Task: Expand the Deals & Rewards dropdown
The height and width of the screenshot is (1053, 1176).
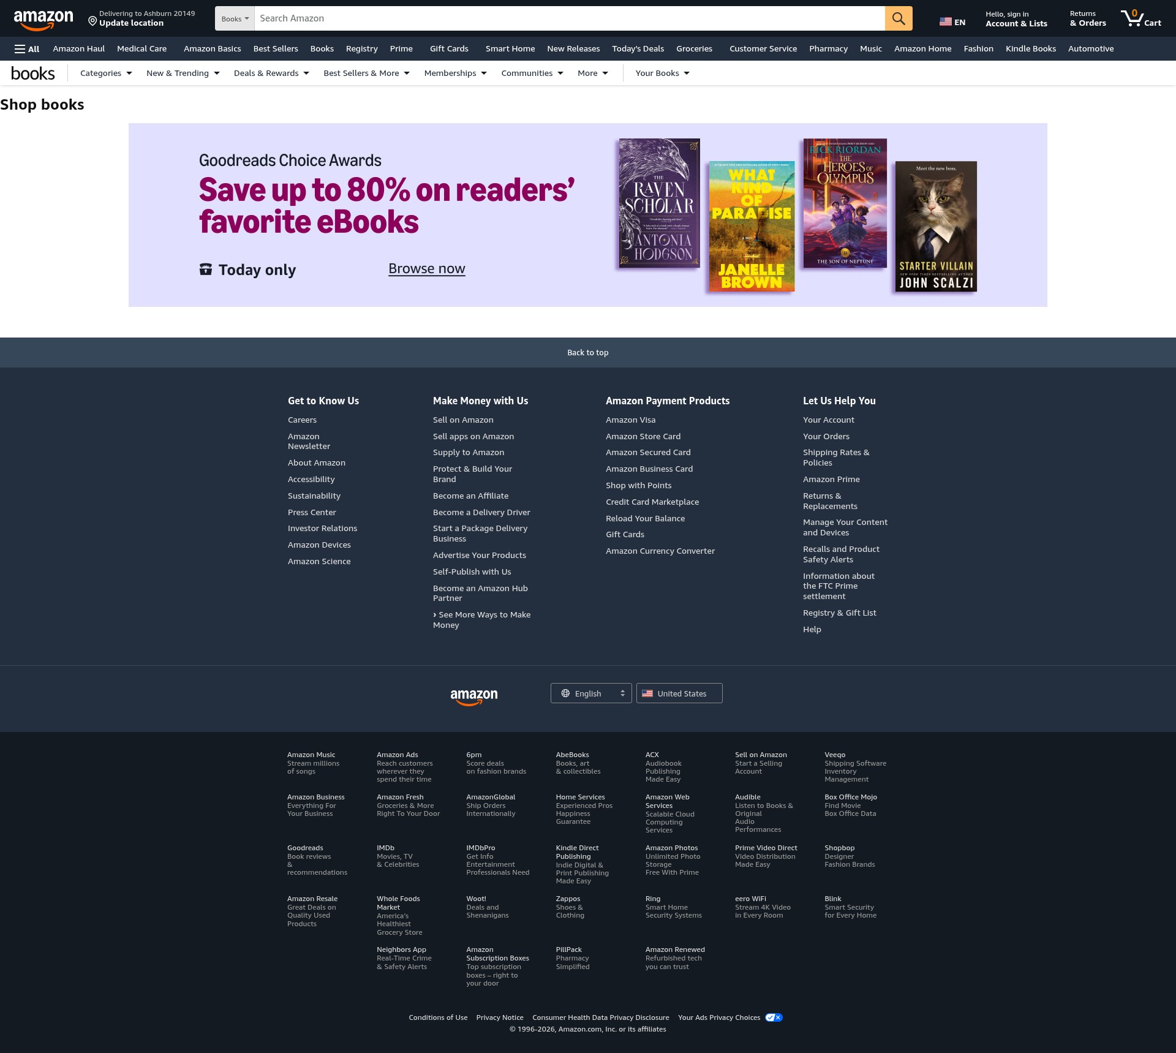Action: (271, 73)
